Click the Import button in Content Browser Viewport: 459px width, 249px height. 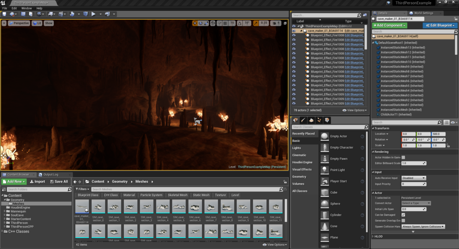pos(37,181)
